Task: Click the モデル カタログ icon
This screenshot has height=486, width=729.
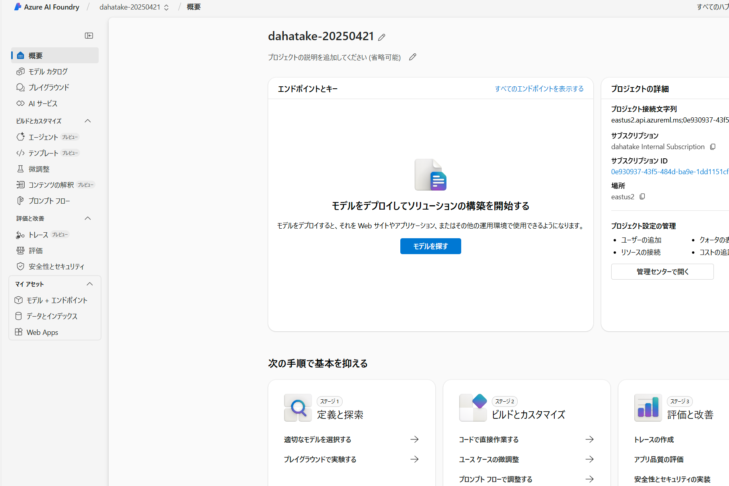Action: pos(21,72)
